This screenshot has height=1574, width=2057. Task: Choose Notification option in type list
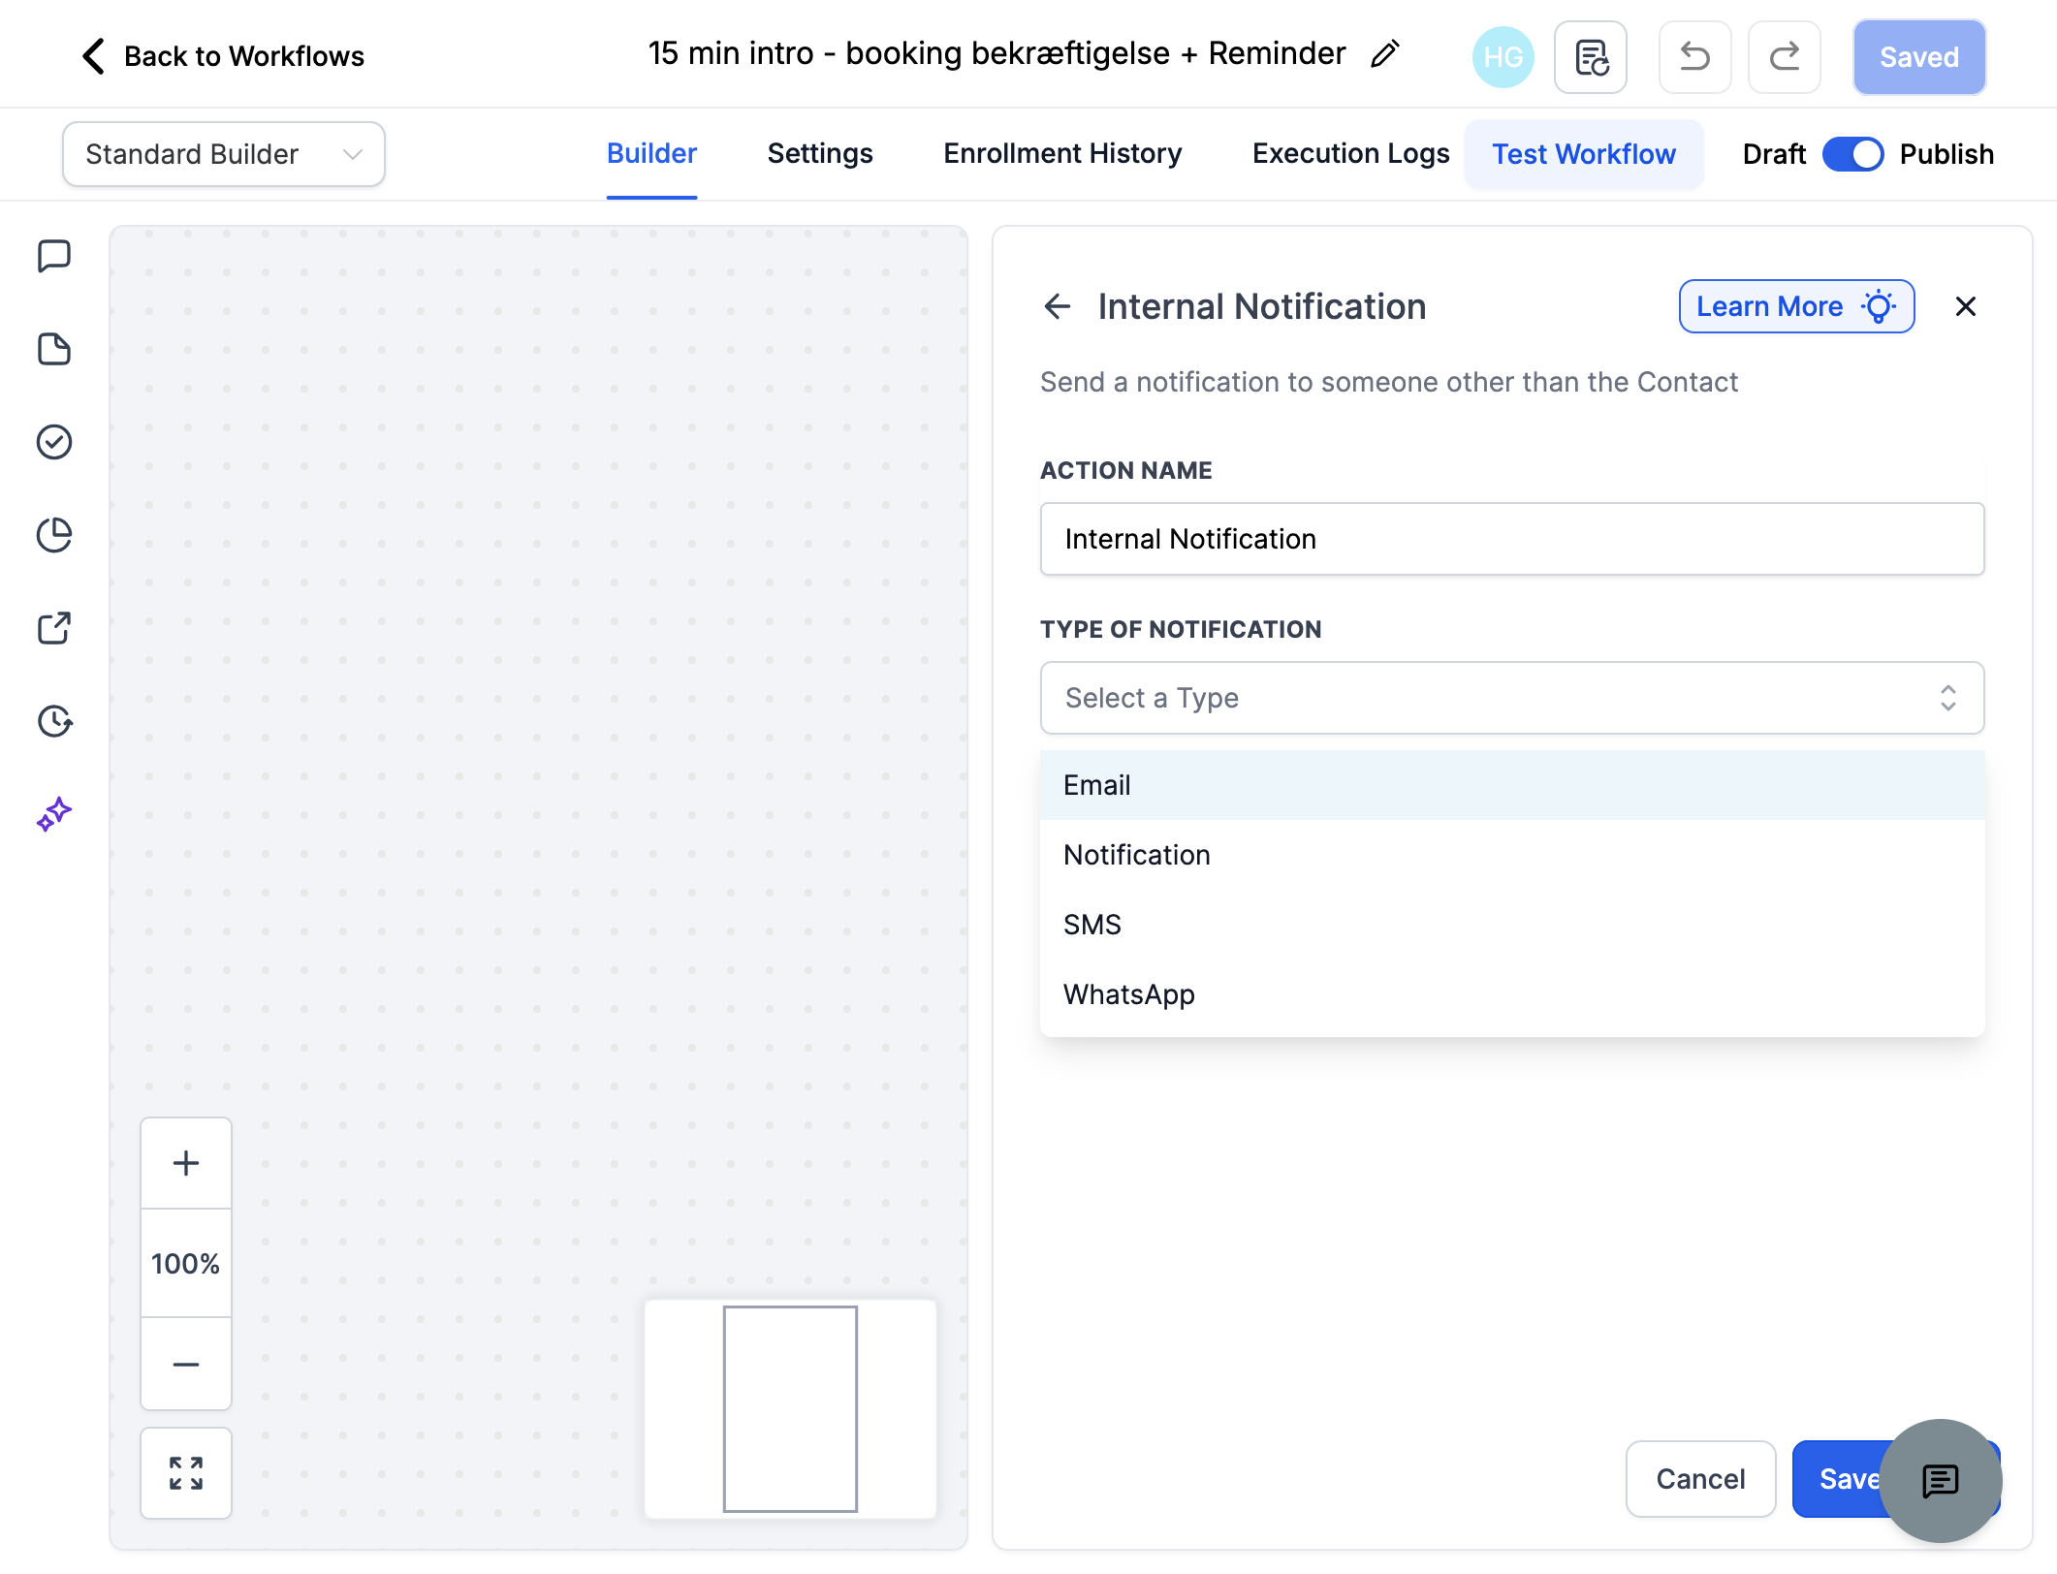(x=1512, y=855)
